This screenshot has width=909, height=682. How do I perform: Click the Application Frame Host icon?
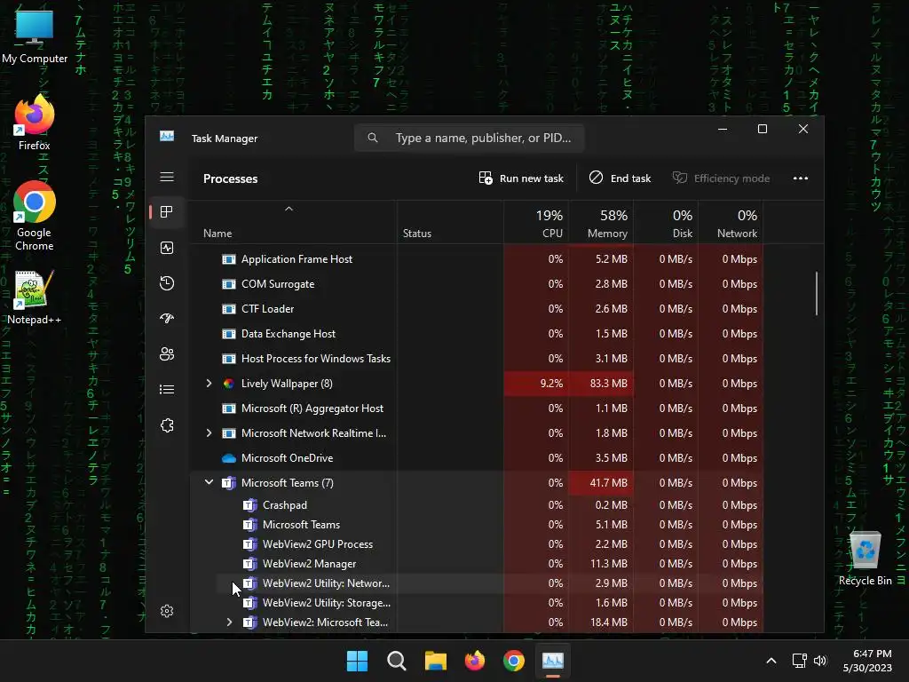229,259
